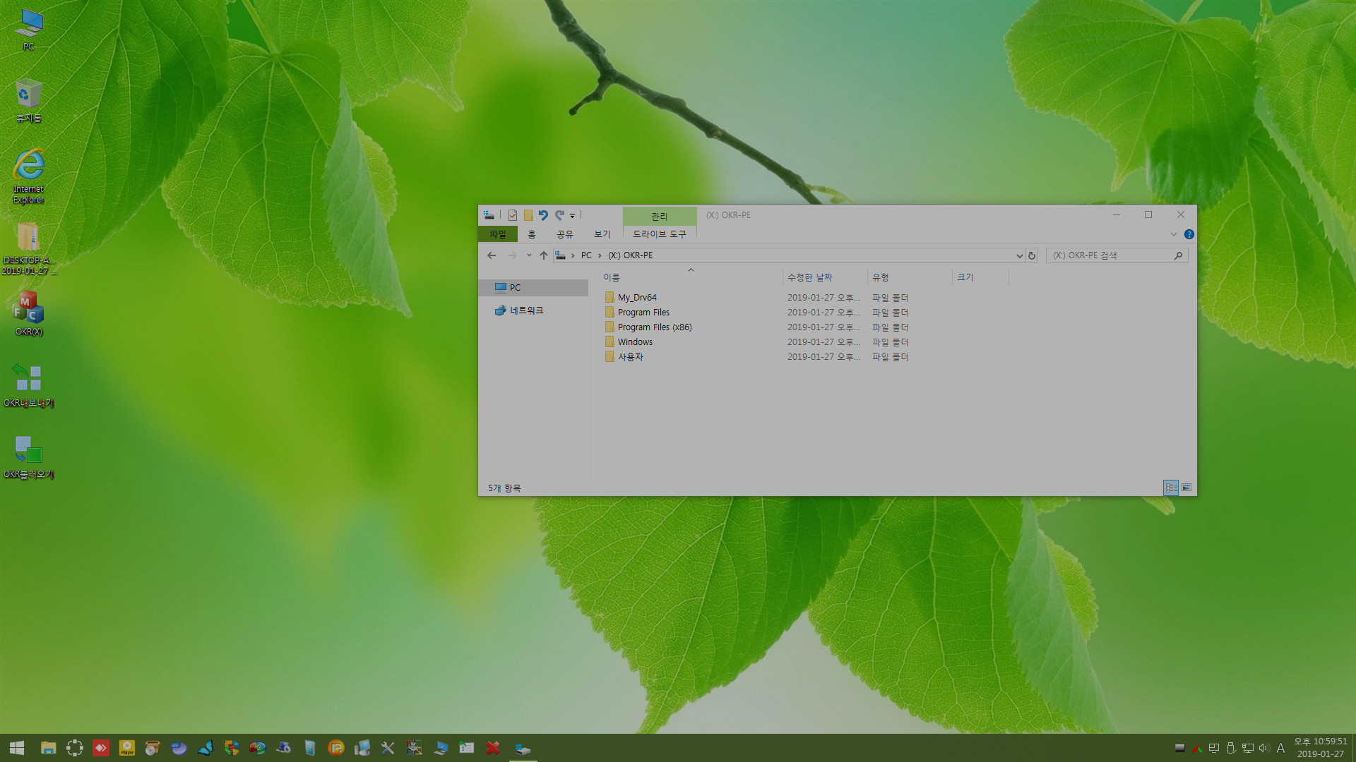Select the Program Files (x86) folder
The height and width of the screenshot is (762, 1356).
pos(655,327)
